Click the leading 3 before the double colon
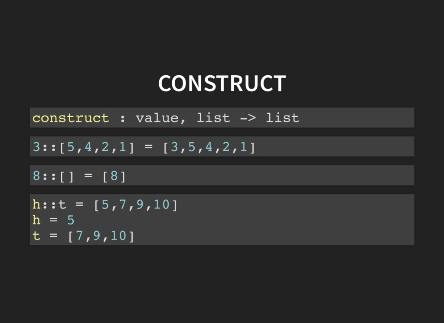The height and width of the screenshot is (323, 444). click(36, 147)
